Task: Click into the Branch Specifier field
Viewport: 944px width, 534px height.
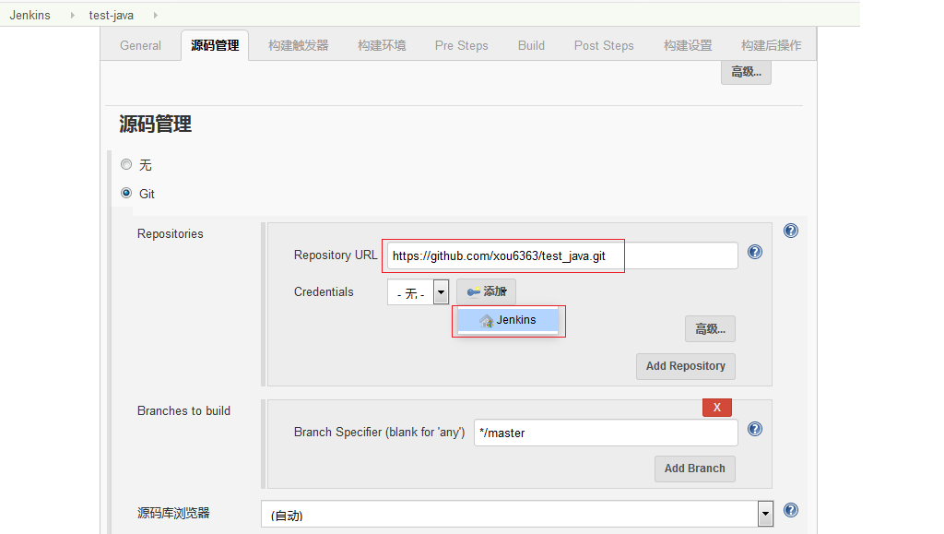Action: [x=606, y=433]
